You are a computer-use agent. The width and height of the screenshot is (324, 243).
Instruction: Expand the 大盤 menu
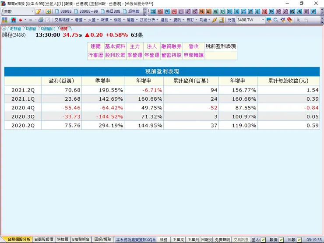(x=93, y=20)
